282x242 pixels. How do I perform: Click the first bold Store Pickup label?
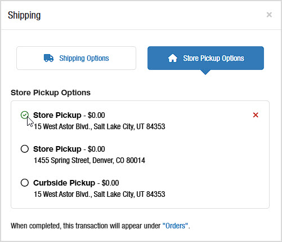57,115
